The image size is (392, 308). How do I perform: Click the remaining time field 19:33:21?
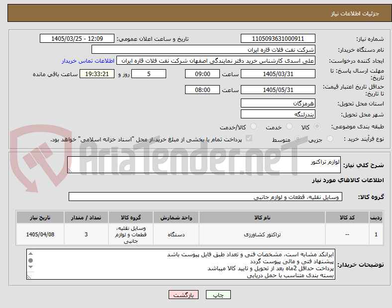tap(97, 74)
